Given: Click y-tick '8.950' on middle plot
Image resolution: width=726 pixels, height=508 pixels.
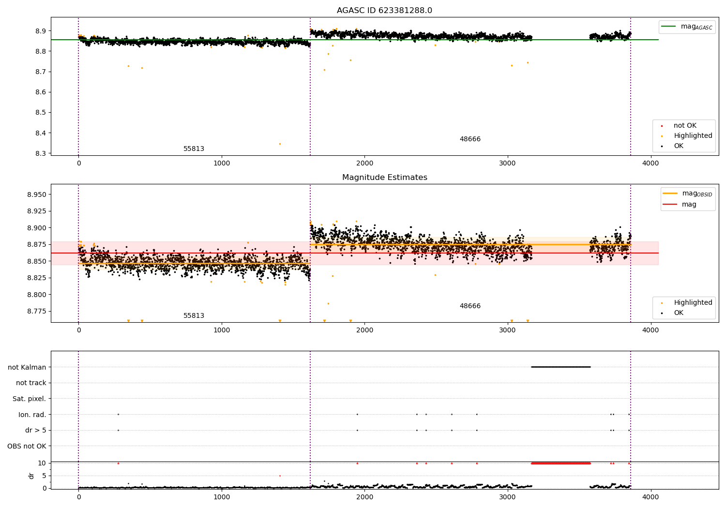Looking at the screenshot, I should pyautogui.click(x=37, y=194).
